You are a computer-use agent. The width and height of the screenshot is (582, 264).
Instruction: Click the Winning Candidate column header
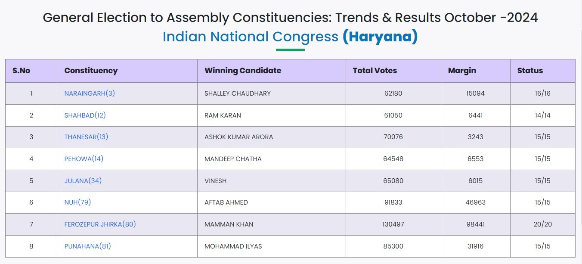point(243,71)
